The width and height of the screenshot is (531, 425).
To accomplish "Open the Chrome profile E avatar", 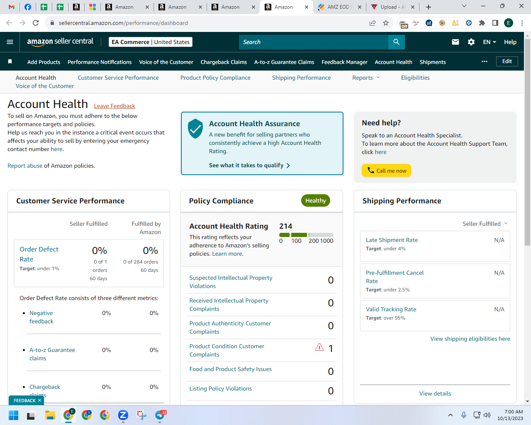I will tap(509, 23).
